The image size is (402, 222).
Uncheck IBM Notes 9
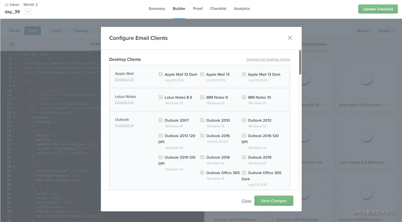tap(202, 97)
